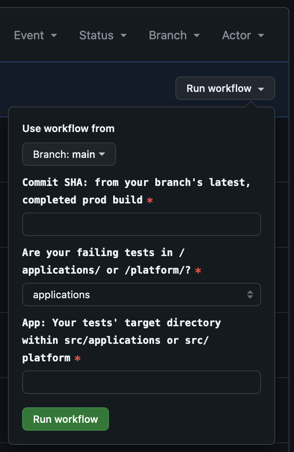The height and width of the screenshot is (452, 294).
Task: Click inside the App target directory input field
Action: click(x=142, y=382)
